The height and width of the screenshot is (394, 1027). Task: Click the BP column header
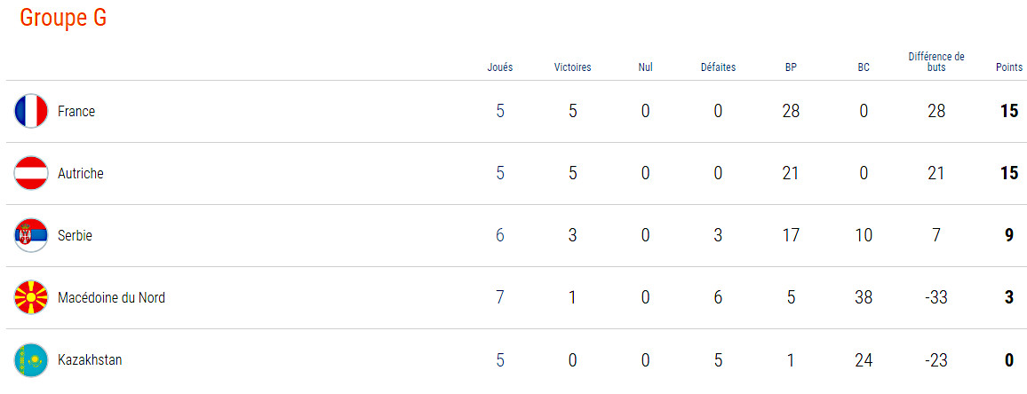(x=791, y=67)
